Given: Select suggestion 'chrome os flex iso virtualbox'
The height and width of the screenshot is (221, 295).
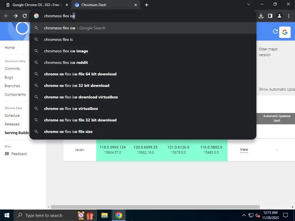Looking at the screenshot, I should click(x=143, y=108).
